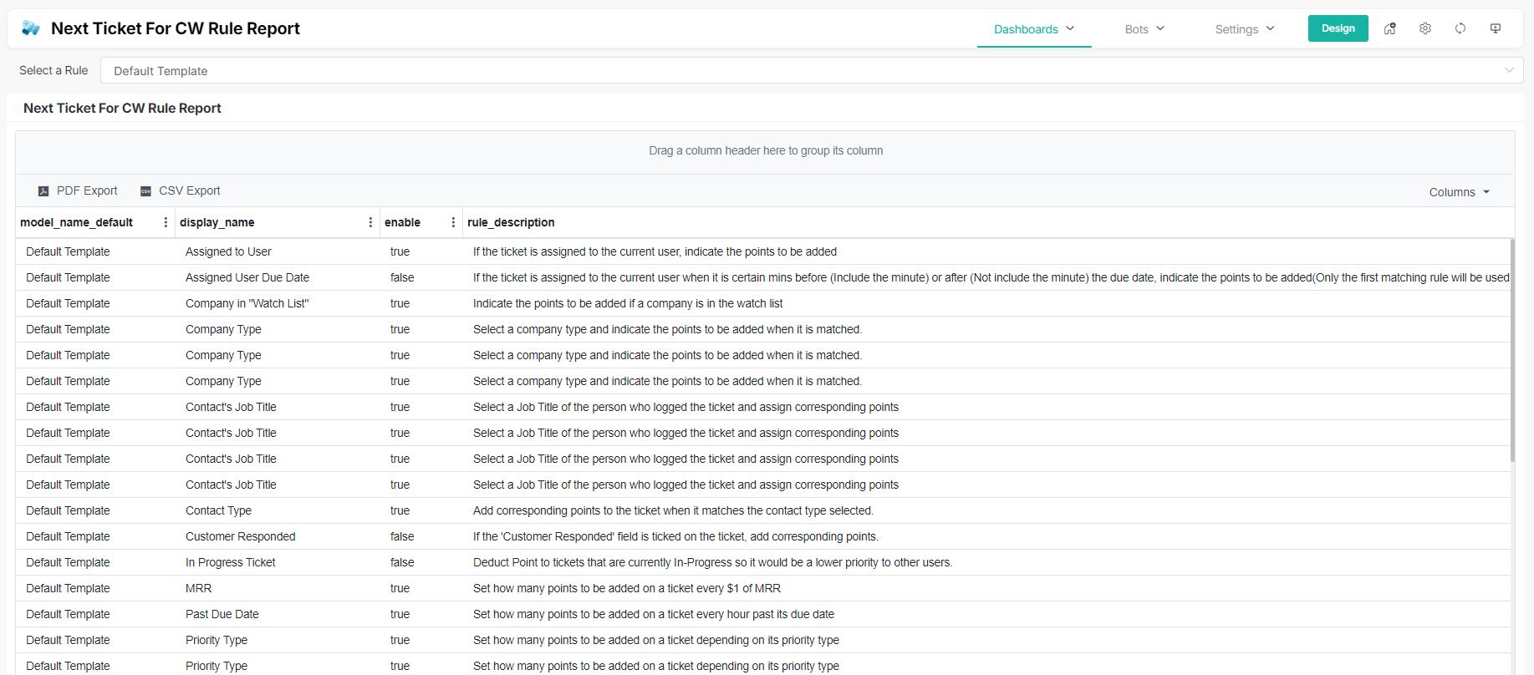Open the gear settings icon in header
Viewport: 1534px width, 675px height.
[x=1424, y=28]
